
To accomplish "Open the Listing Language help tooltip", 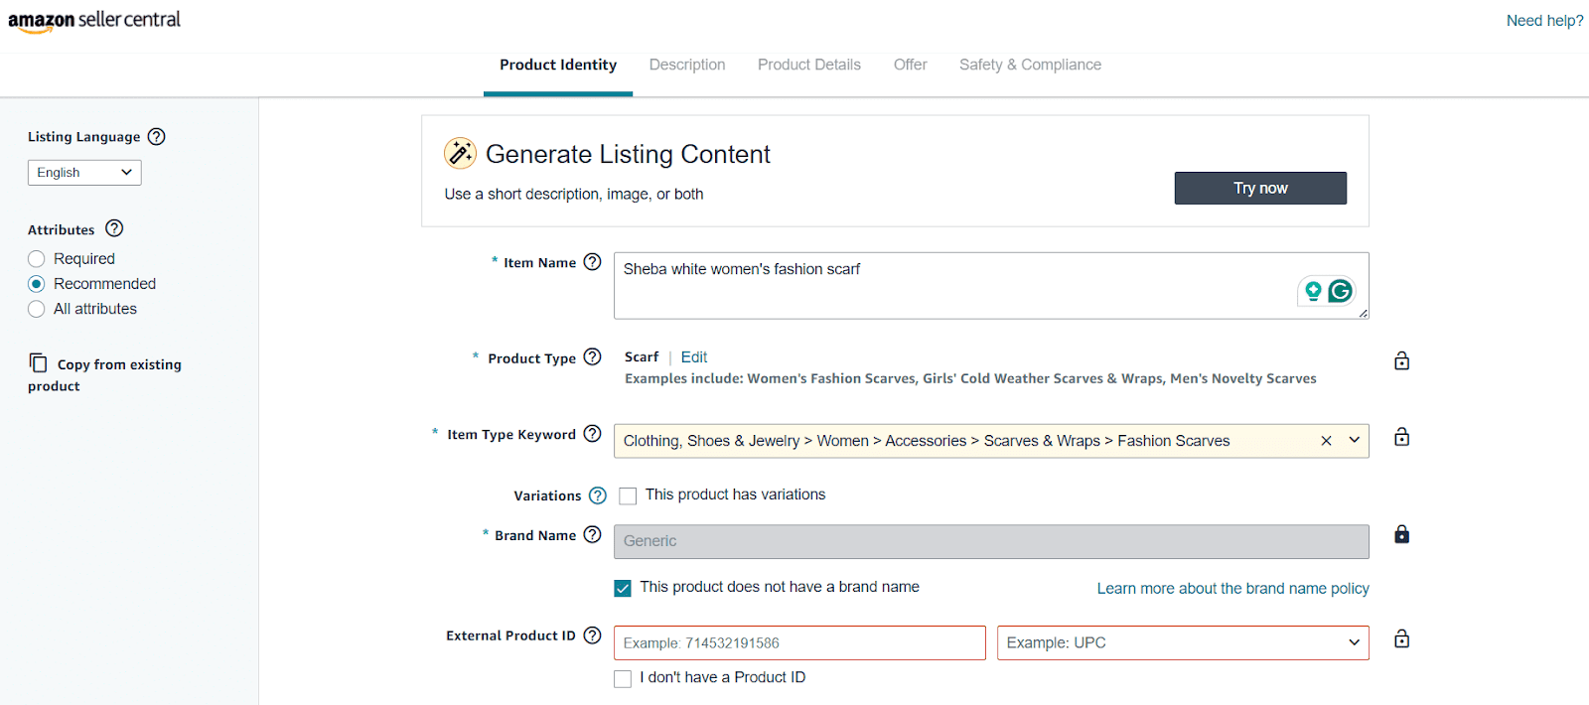I will (x=156, y=136).
